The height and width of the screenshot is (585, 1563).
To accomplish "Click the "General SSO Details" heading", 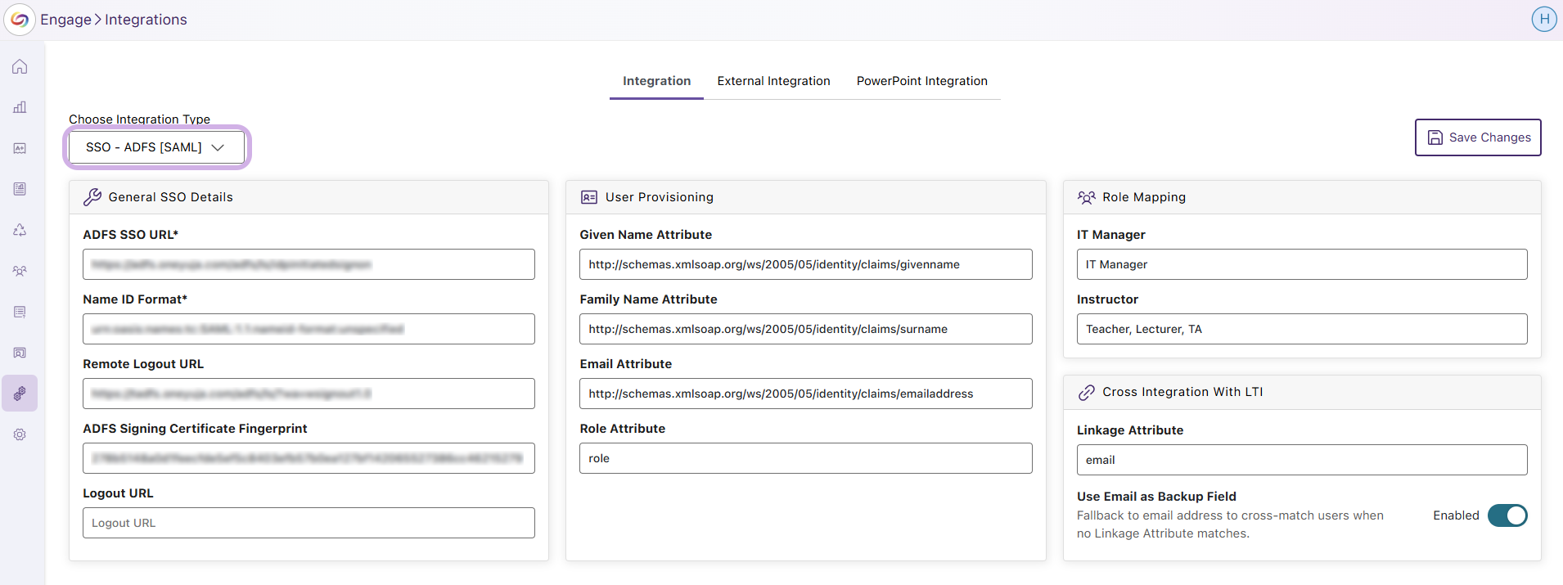I will [x=170, y=197].
